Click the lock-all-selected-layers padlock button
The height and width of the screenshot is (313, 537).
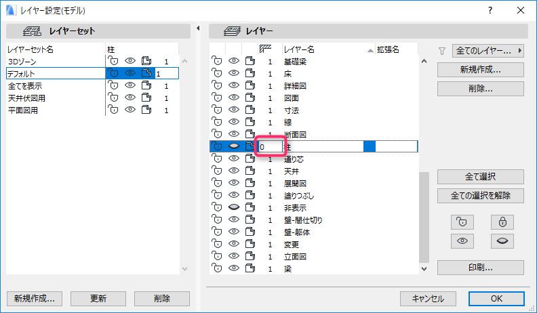pos(502,222)
